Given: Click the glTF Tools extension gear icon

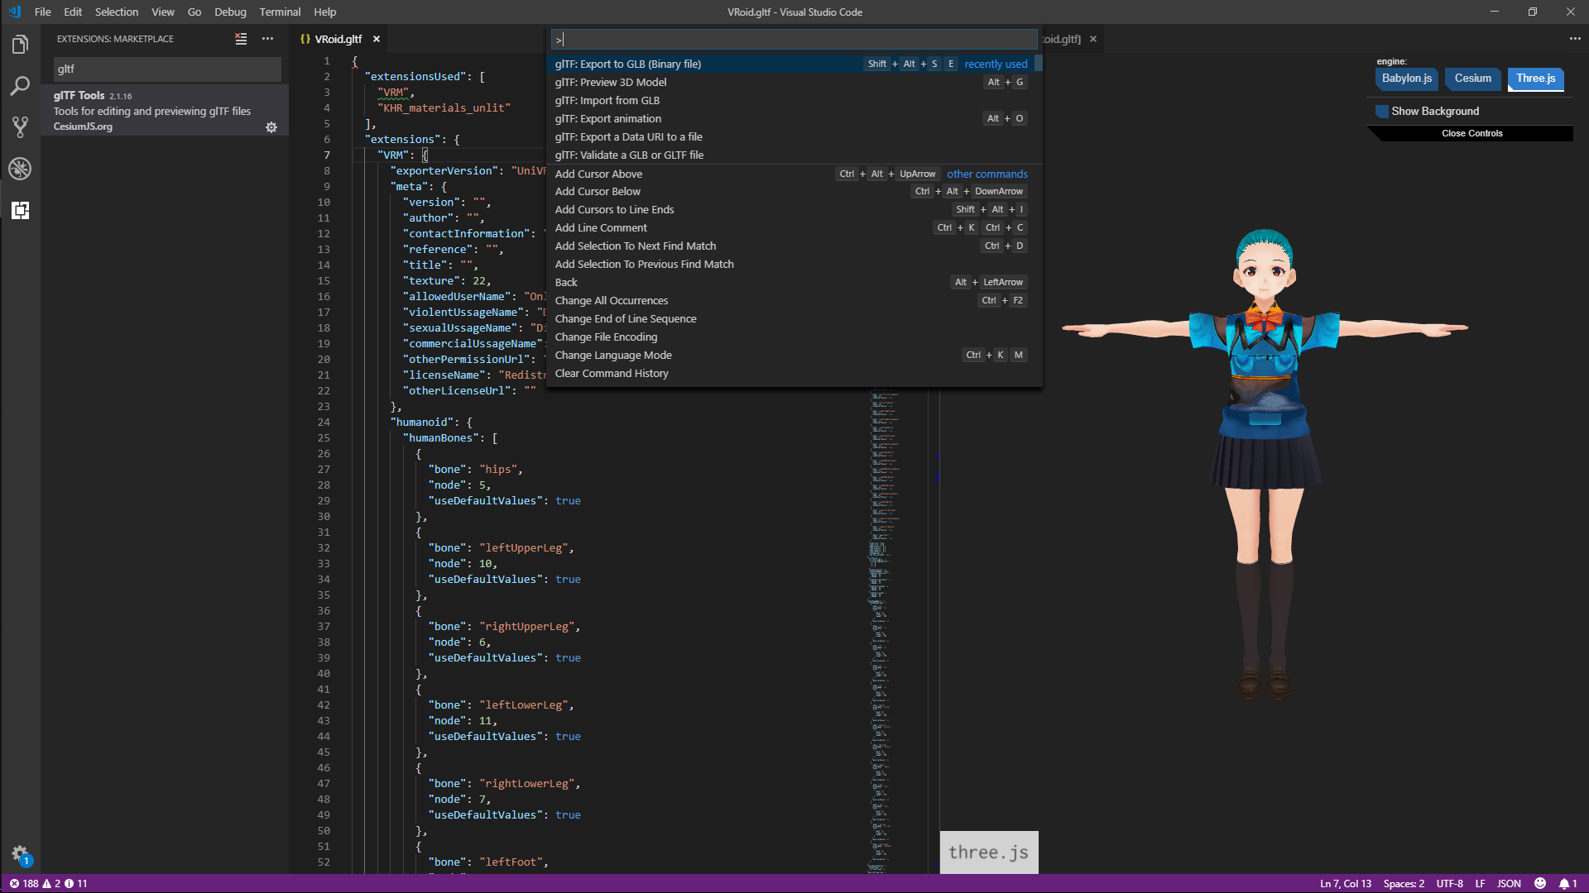Looking at the screenshot, I should (271, 127).
